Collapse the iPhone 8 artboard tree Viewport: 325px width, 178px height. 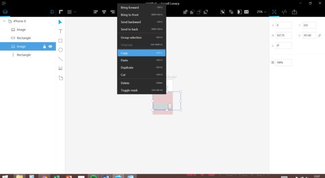pyautogui.click(x=4, y=21)
